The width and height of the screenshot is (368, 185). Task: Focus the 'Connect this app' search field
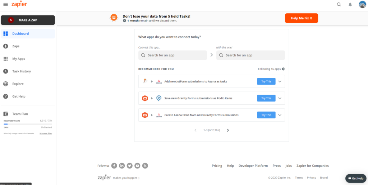172,55
